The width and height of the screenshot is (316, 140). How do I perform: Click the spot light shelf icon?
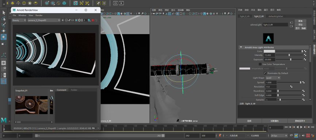point(18,3)
